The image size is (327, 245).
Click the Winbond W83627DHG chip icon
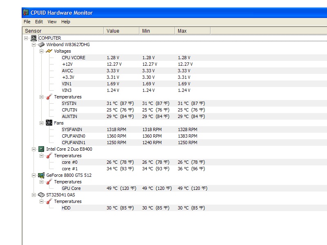(x=41, y=45)
